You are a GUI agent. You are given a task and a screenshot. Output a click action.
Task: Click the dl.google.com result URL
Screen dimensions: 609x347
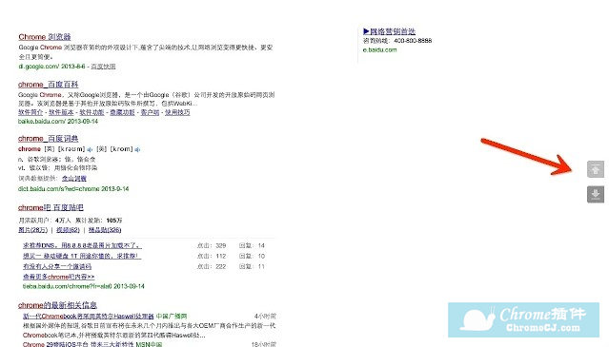pos(38,67)
